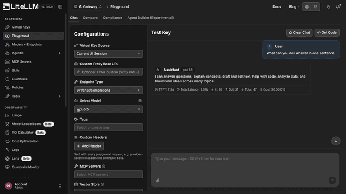Open Models + Endpoints page
This screenshot has height=194, width=346.
click(x=34, y=44)
